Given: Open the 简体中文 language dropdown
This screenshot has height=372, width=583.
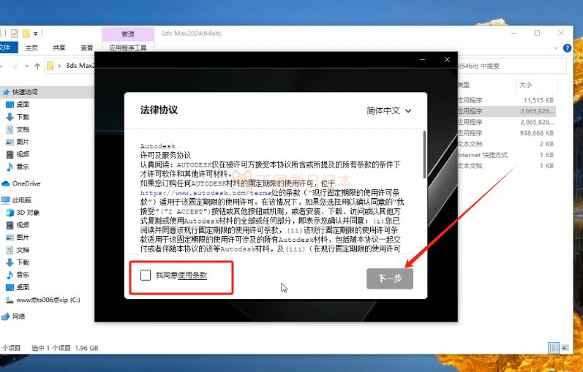Looking at the screenshot, I should point(389,111).
